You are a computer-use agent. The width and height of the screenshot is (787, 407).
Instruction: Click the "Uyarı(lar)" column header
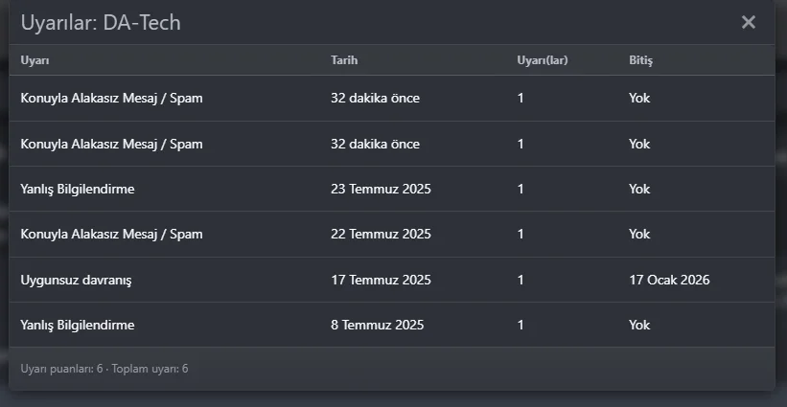[x=543, y=60]
